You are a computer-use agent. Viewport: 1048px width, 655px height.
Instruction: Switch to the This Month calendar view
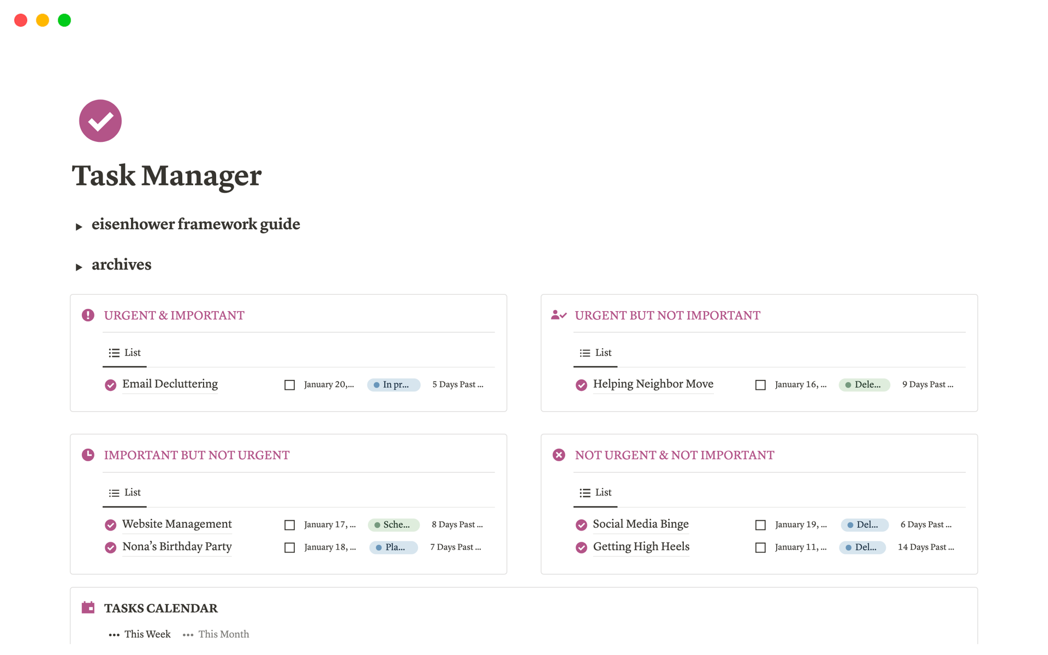pyautogui.click(x=224, y=634)
